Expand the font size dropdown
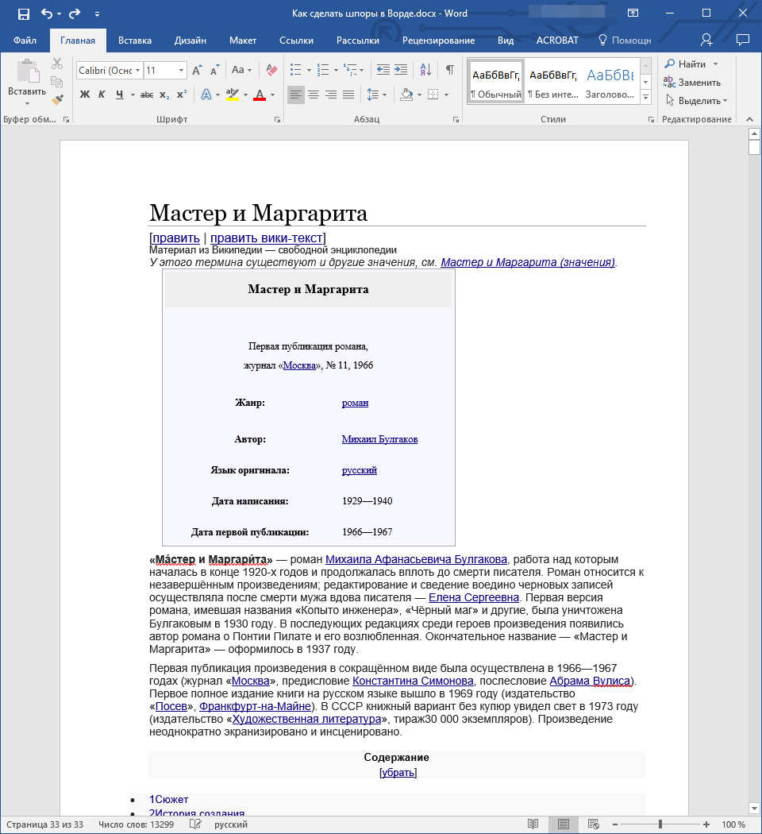Screen dimensions: 762x834 pos(181,71)
